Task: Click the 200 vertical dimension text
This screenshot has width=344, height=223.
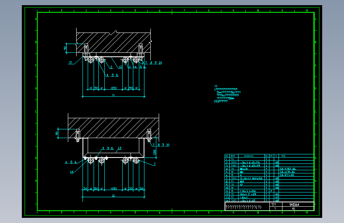Action: (x=154, y=152)
